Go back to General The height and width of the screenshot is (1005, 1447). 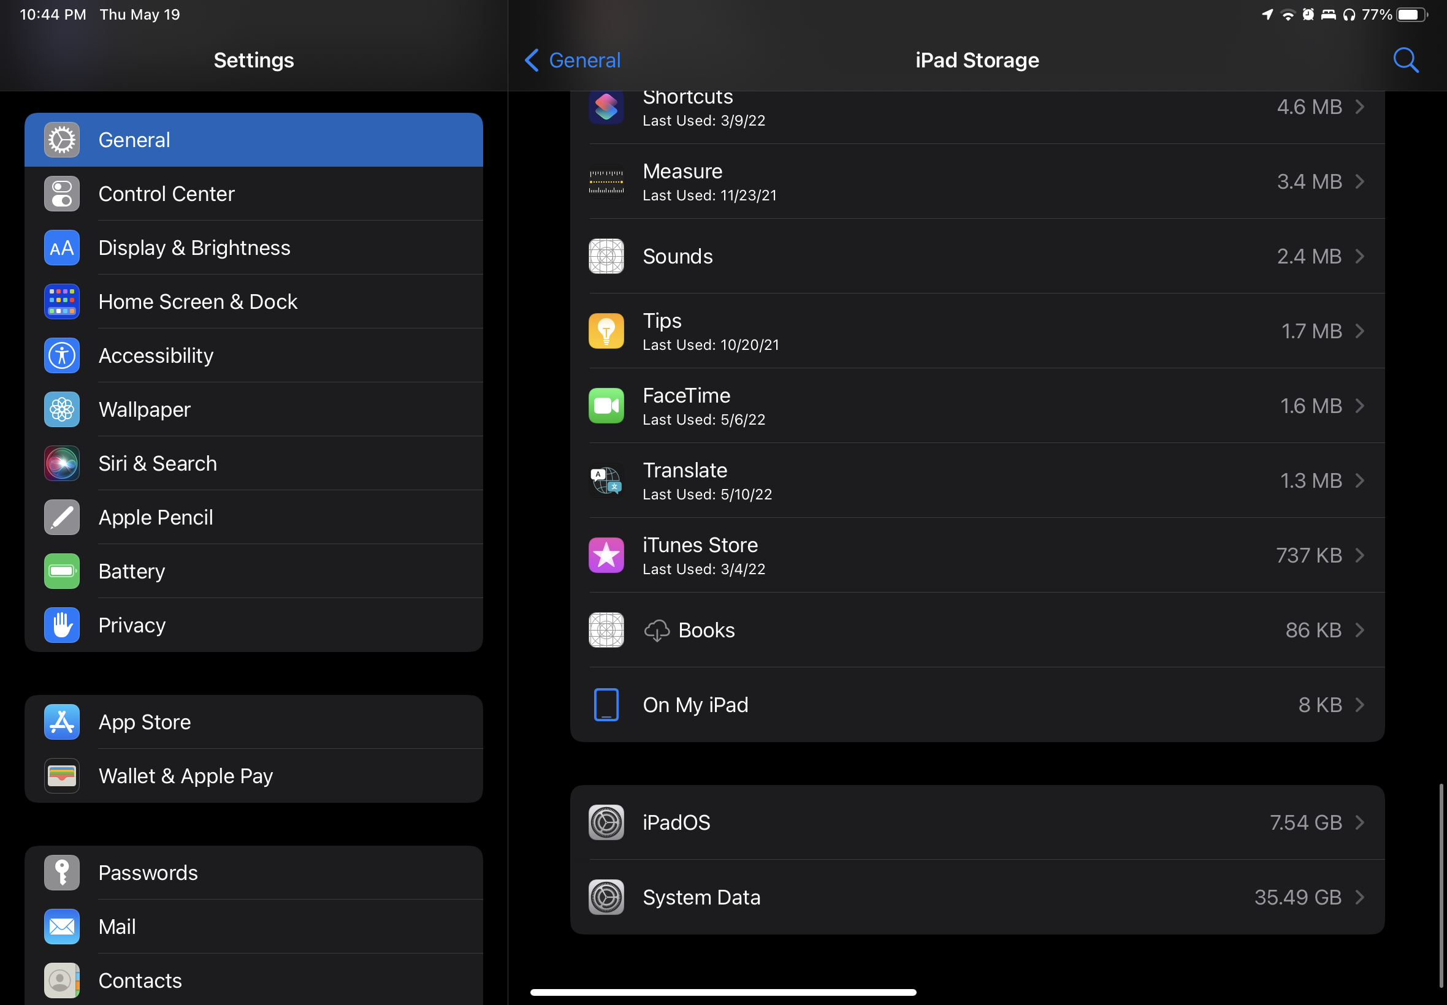click(572, 61)
